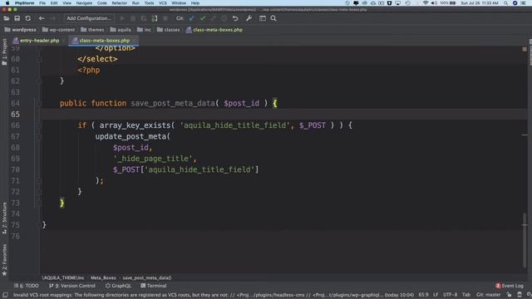This screenshot has width=532, height=299.
Task: Click Git Update Project blue arrow
Action: (x=192, y=18)
